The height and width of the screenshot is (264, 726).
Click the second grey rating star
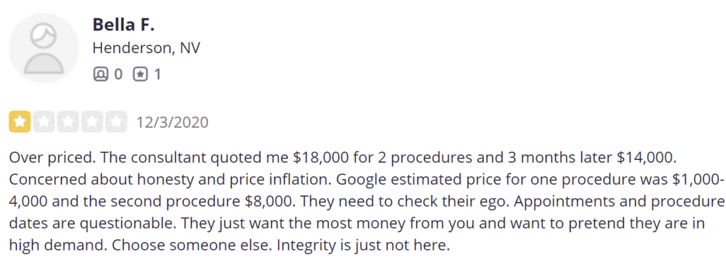tap(44, 122)
